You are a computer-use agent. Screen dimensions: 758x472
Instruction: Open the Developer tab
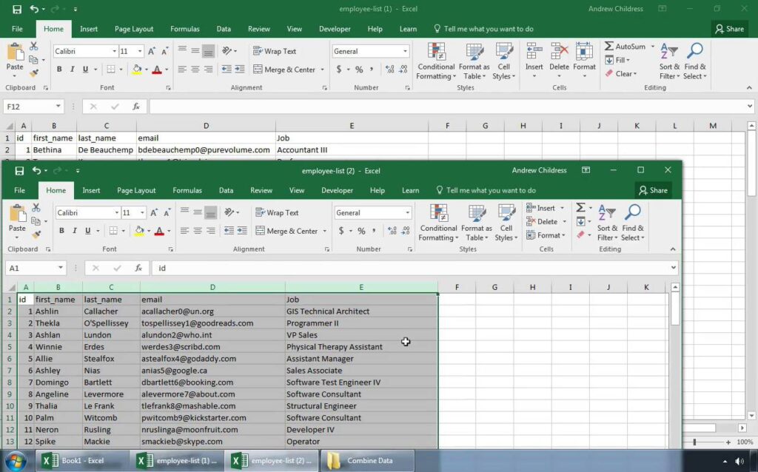click(338, 189)
